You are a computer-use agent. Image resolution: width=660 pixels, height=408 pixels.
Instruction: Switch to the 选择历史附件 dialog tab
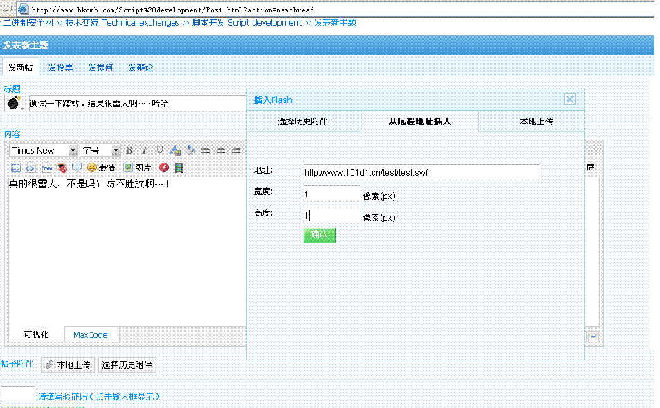tap(303, 122)
